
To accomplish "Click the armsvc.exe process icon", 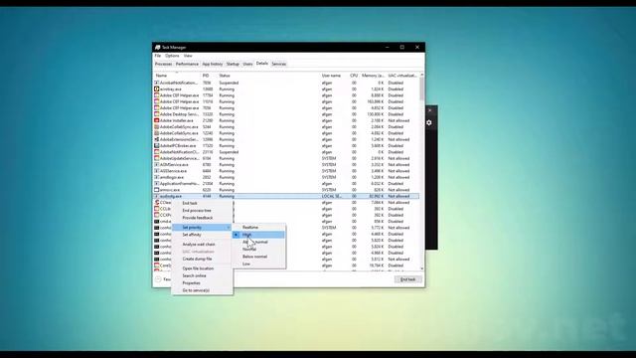I will 157,190.
